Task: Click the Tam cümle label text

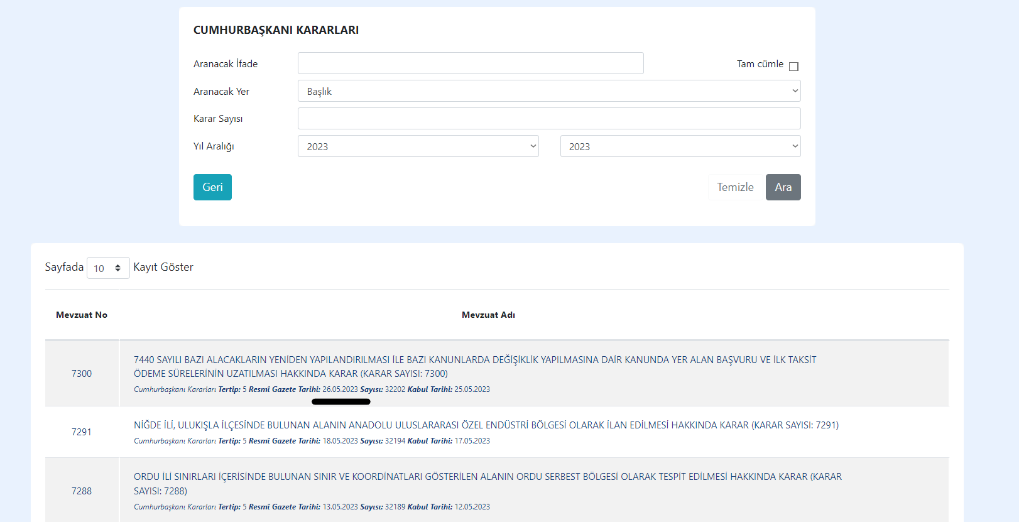Action: tap(760, 64)
